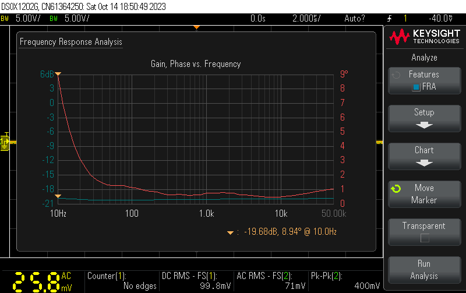
Task: Click the trigger source 1 indicator
Action: pyautogui.click(x=405, y=19)
